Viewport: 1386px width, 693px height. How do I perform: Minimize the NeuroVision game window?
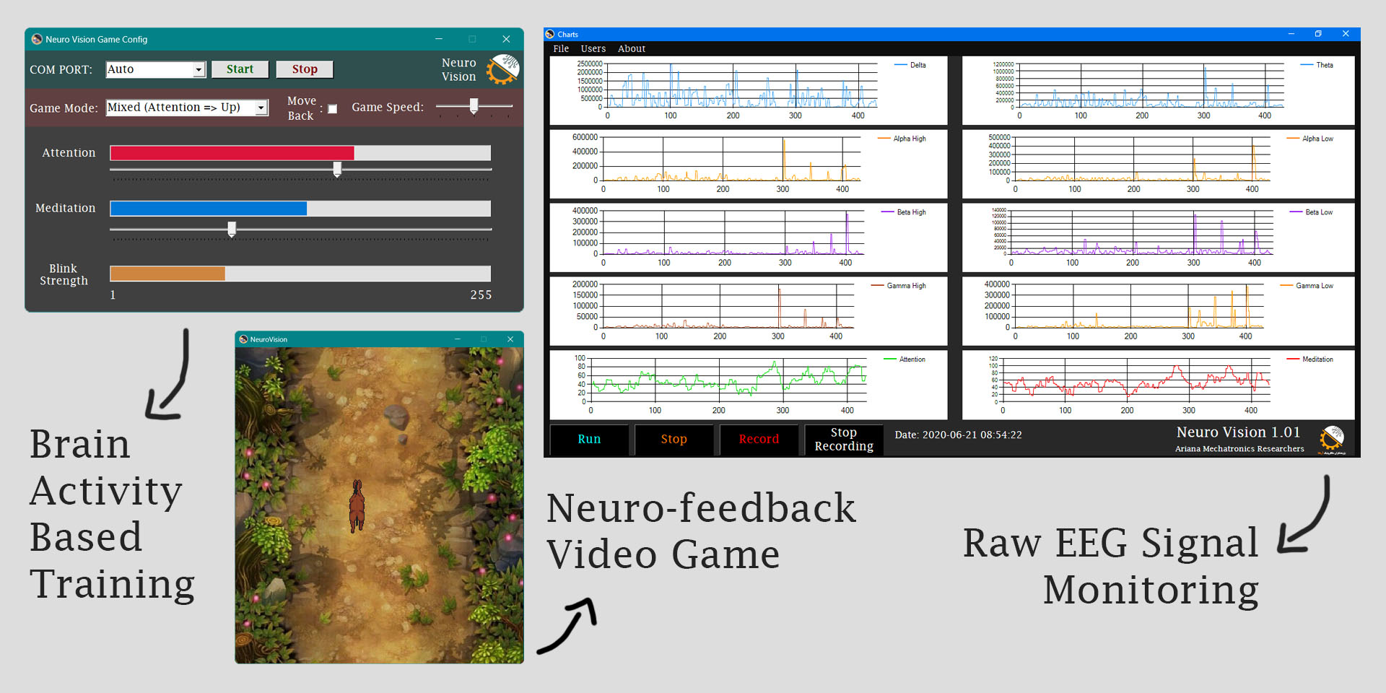pos(457,339)
